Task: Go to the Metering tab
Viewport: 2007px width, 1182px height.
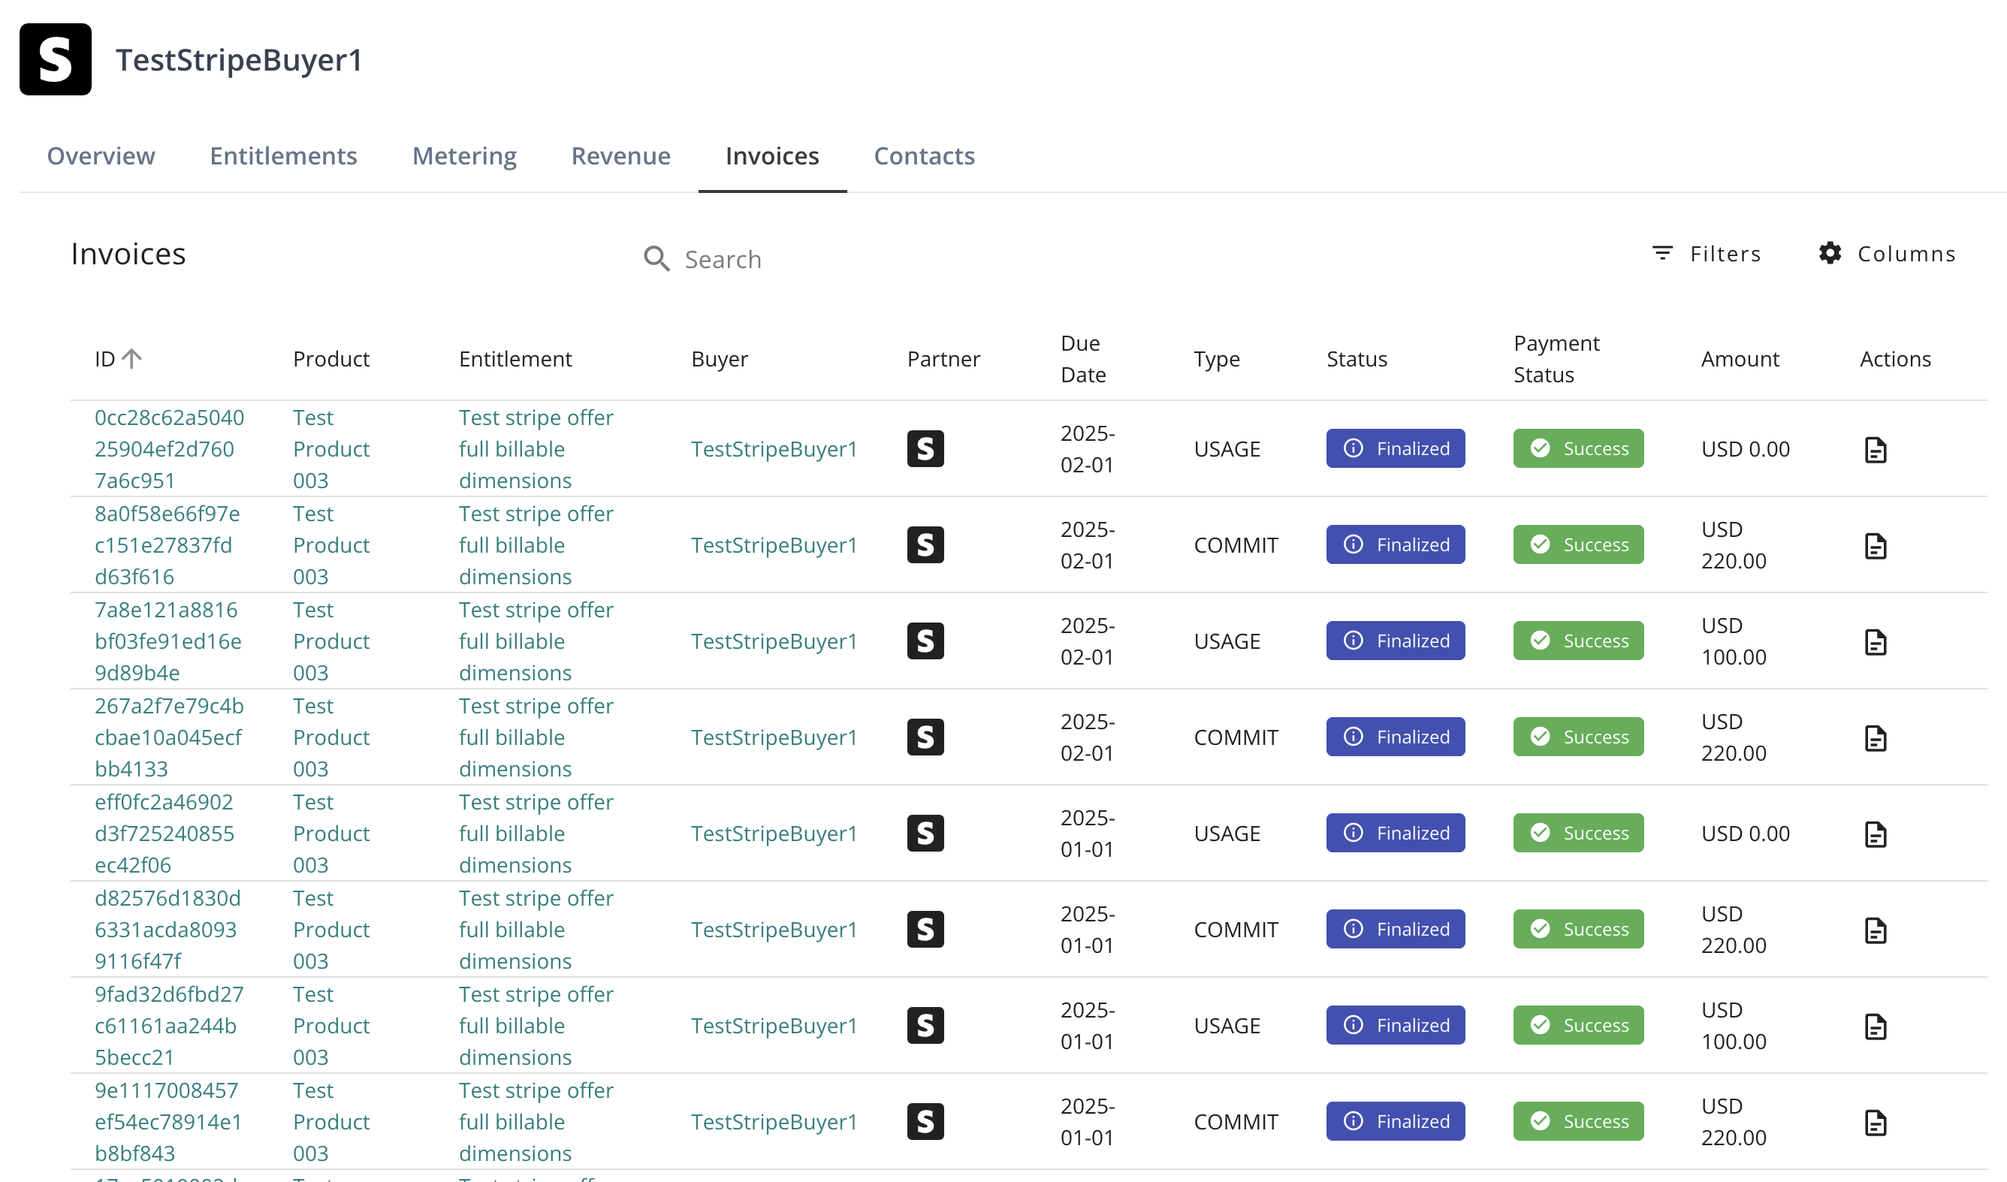Action: pos(464,155)
